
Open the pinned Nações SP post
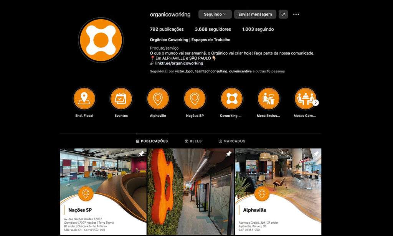pyautogui.click(x=103, y=191)
